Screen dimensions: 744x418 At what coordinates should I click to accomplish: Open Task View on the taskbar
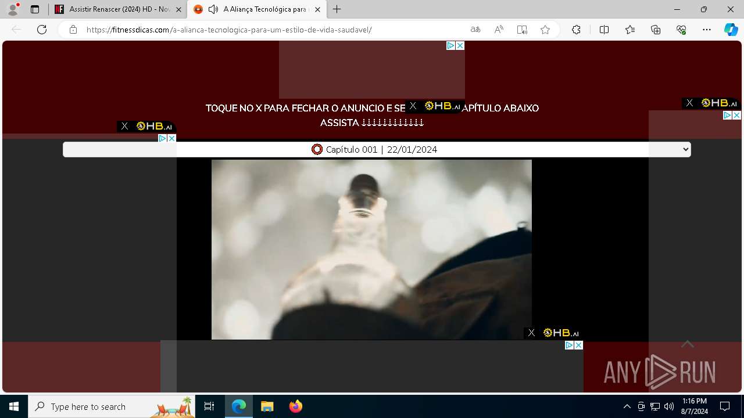coord(209,406)
